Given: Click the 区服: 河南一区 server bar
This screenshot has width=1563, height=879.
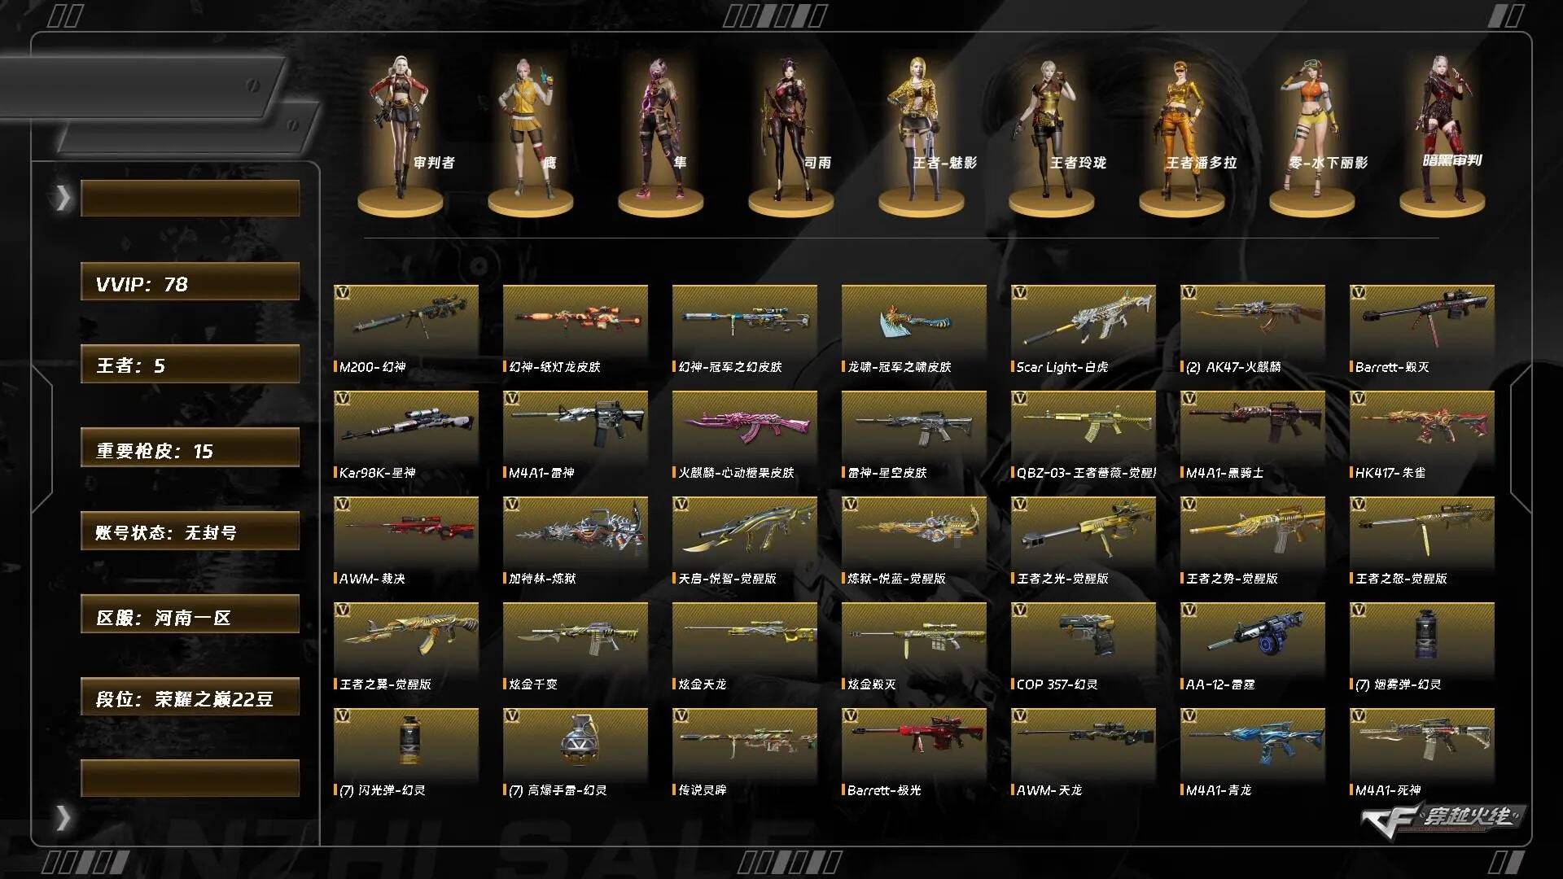Looking at the screenshot, I should (190, 614).
